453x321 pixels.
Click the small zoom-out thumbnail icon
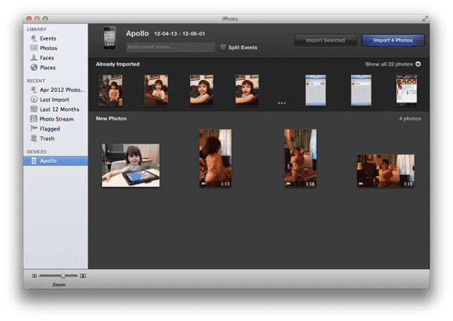35,276
